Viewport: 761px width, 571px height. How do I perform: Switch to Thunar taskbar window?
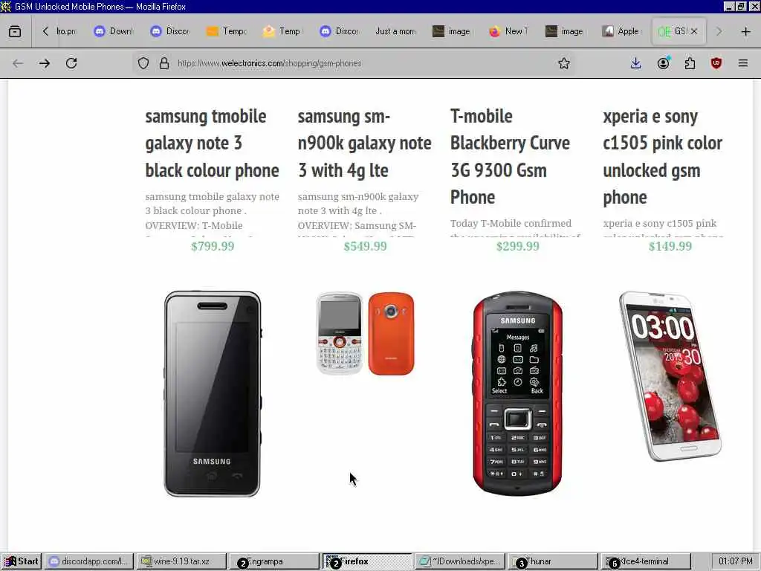point(552,561)
